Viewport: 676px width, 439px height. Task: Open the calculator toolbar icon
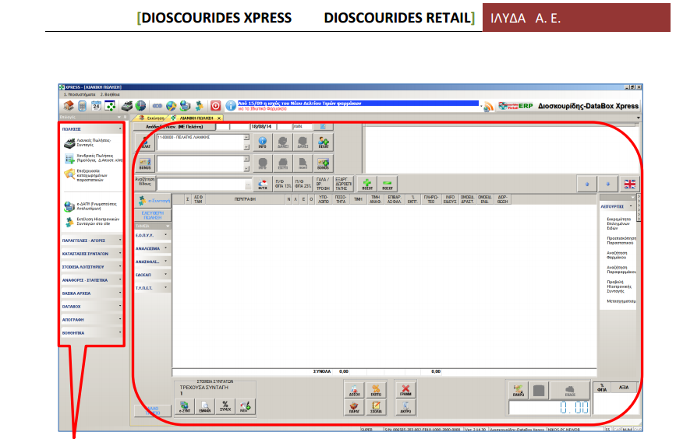(83, 105)
